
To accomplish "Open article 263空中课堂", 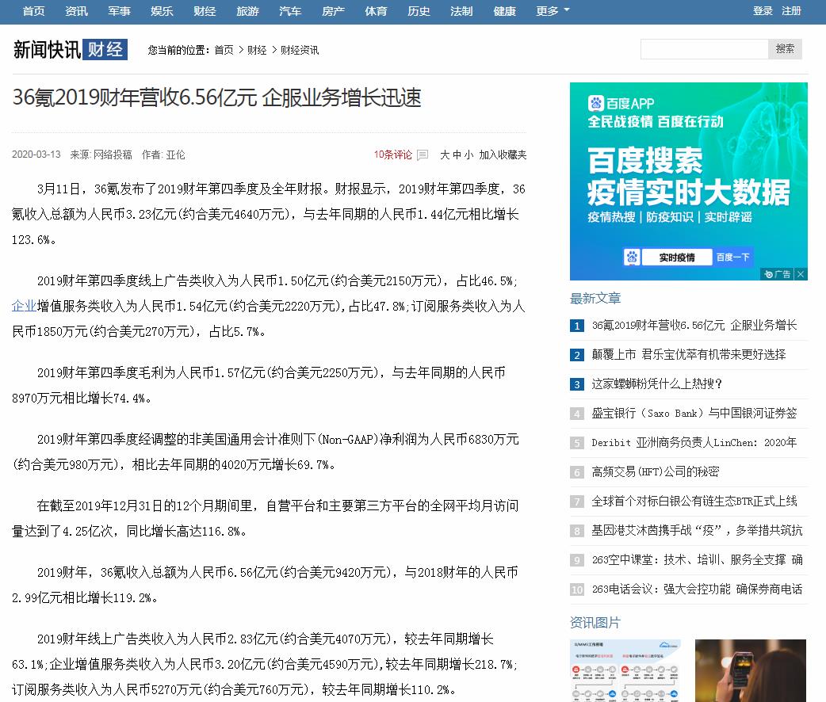I will click(697, 560).
